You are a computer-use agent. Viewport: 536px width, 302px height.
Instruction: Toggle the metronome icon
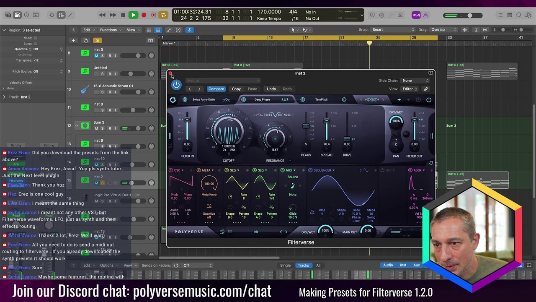tap(425, 15)
